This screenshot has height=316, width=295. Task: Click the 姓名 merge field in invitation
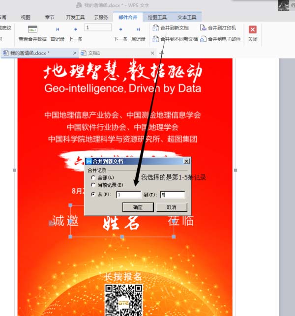121,223
